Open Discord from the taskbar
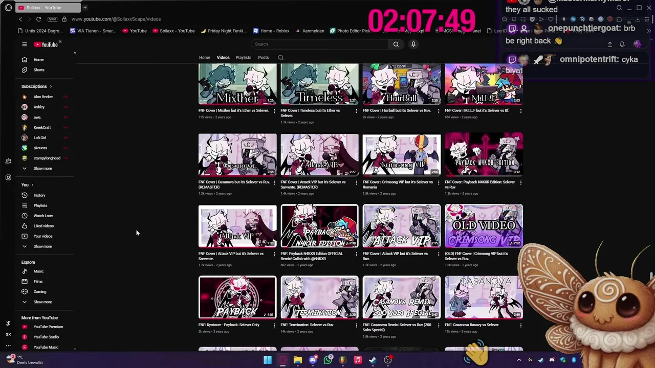 pyautogui.click(x=313, y=360)
